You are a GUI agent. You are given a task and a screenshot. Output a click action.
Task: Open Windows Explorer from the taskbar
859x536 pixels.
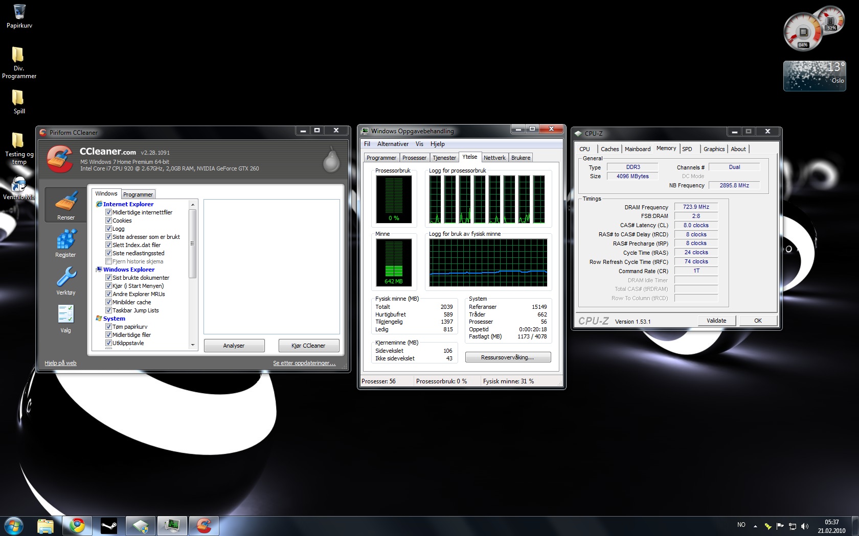click(x=46, y=526)
